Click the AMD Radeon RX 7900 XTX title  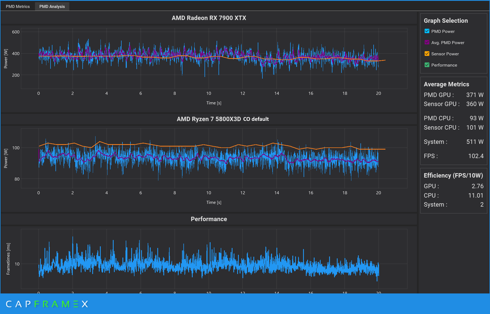coord(209,18)
